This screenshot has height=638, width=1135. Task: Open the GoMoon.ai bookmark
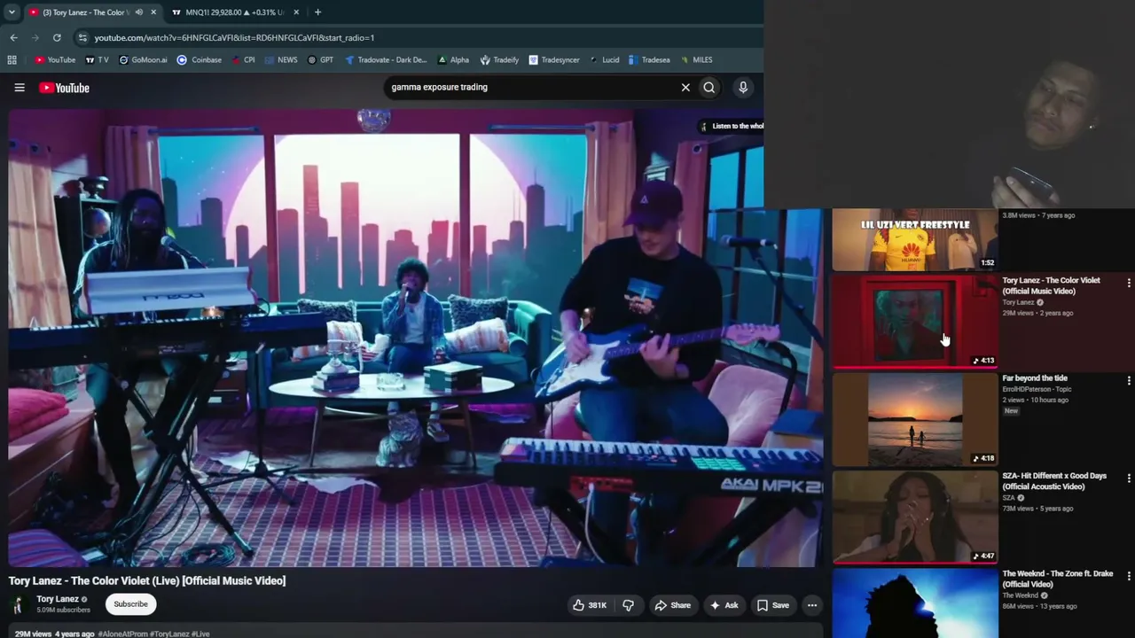[x=143, y=60]
